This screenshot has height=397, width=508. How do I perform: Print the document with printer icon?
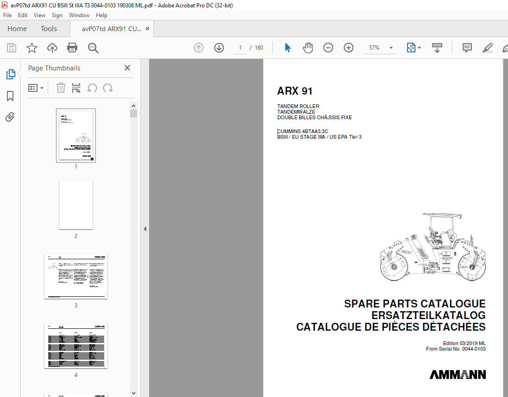72,48
